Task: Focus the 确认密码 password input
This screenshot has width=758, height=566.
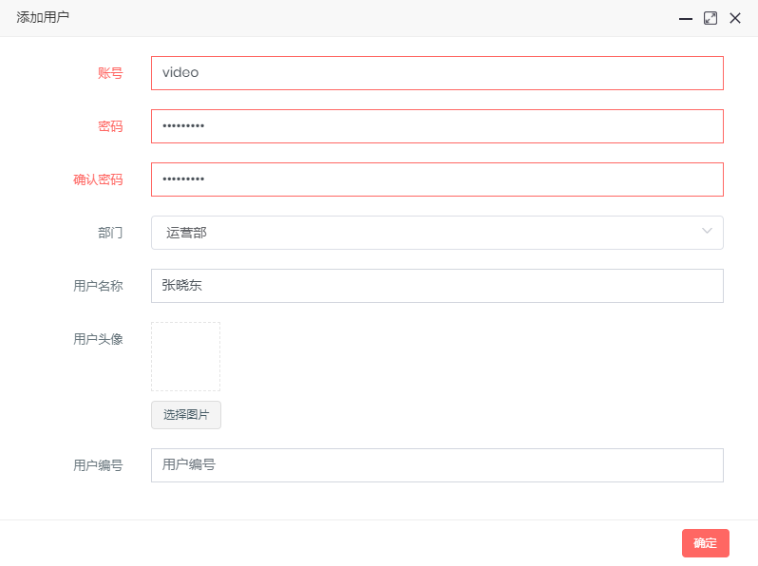Action: [437, 179]
